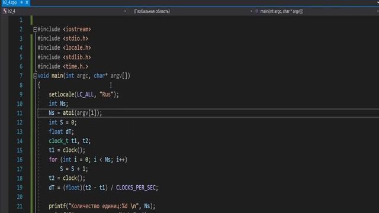This screenshot has width=379, height=213.
Task: Click on S = S + 1; statement
Action: [x=74, y=169]
